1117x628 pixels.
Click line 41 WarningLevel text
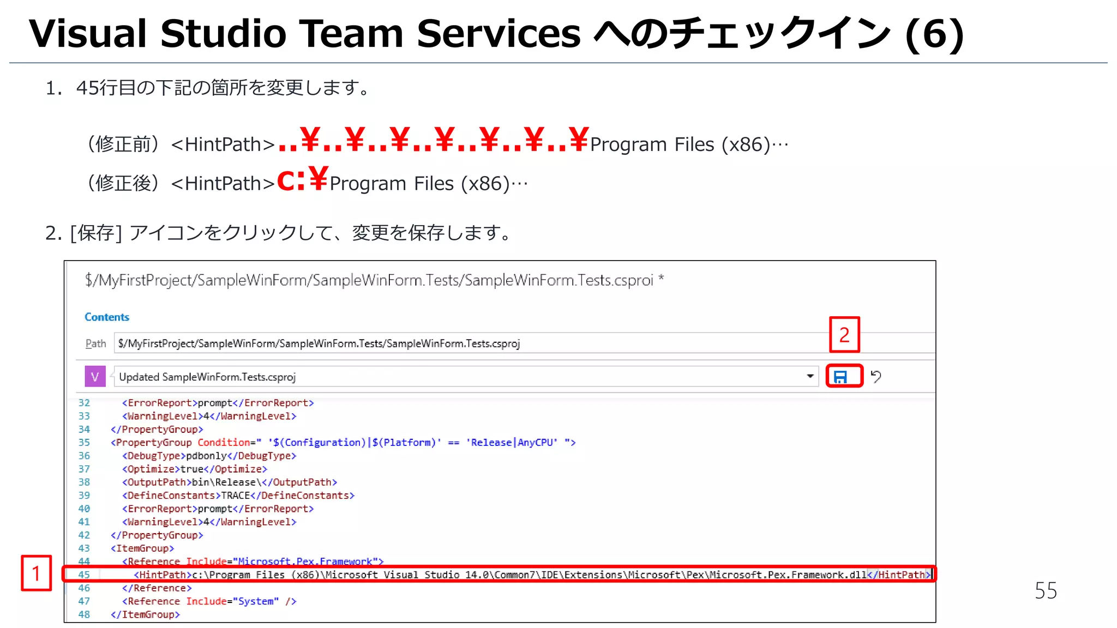tap(209, 522)
